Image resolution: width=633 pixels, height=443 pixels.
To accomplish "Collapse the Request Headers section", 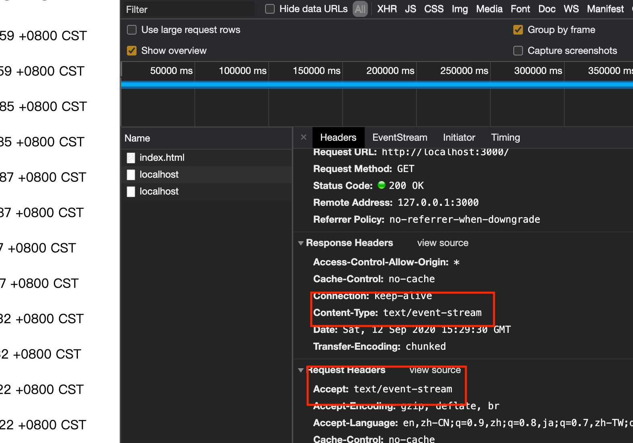I will tap(301, 370).
